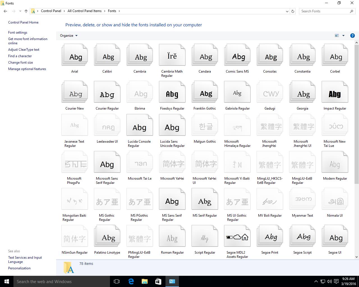Expand the Control Panel breadcrumb chevron
359x287 pixels.
64,11
